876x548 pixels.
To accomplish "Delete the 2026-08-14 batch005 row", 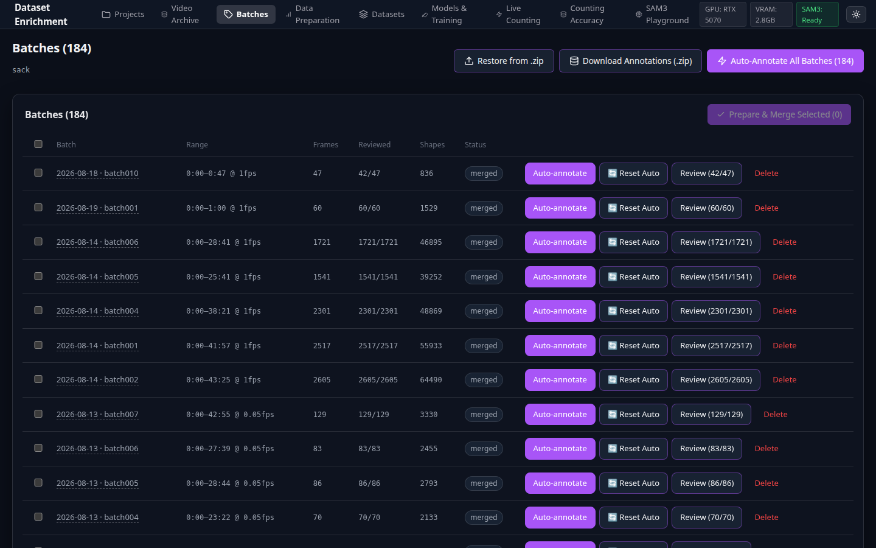I will pyautogui.click(x=784, y=277).
